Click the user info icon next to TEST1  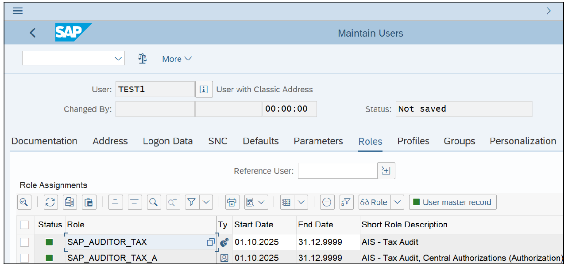click(204, 89)
